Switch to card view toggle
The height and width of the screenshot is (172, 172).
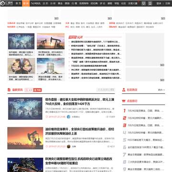(x=29, y=90)
